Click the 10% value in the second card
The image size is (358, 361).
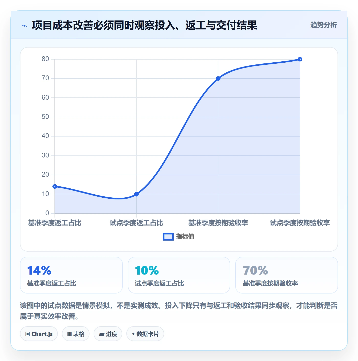[147, 270]
